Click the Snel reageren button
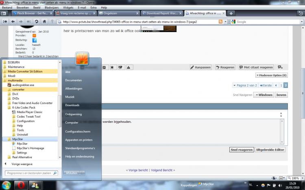Image resolution: width=305 pixels, height=190 pixels. click(x=242, y=149)
